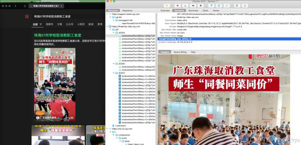
Task: Toggle throttling with the turtle icon
Action: click(x=193, y=6)
